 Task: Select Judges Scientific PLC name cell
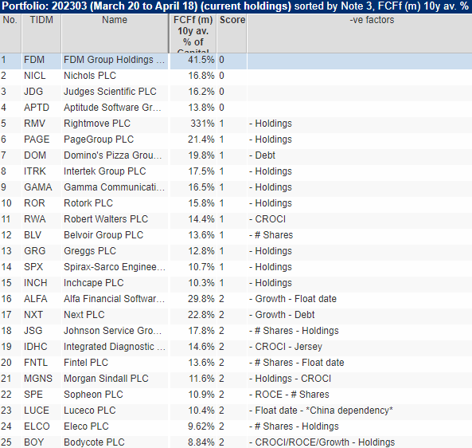coord(115,92)
